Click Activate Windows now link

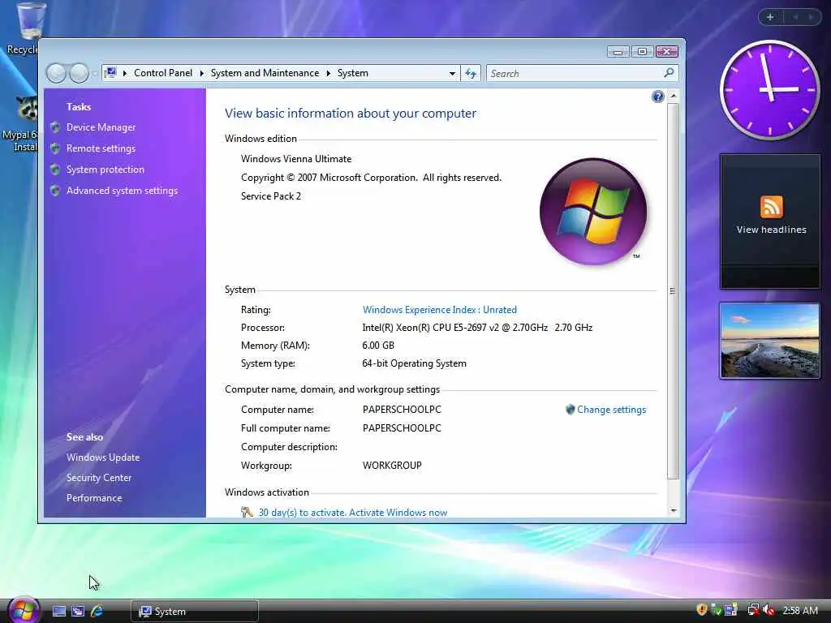click(398, 513)
